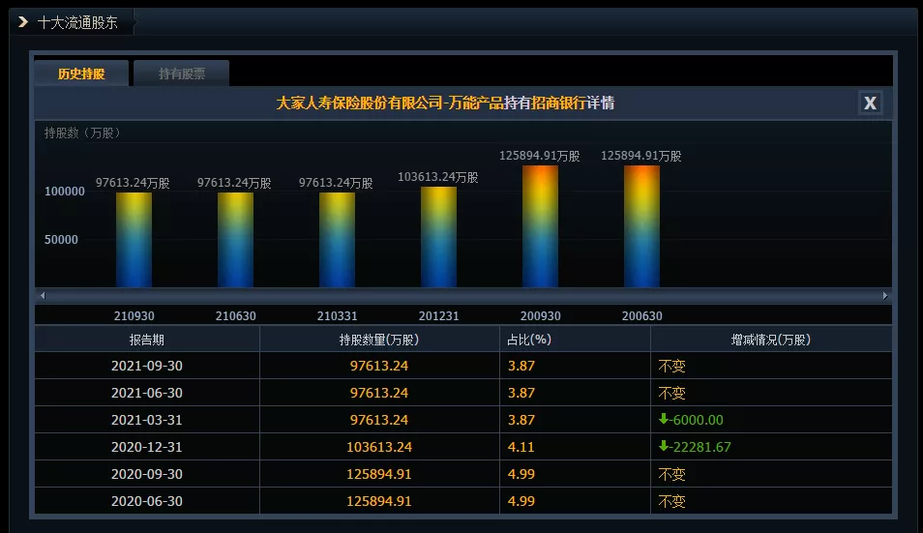Click the green down arrow beside -6000.00
The height and width of the screenshot is (533, 923).
[664, 418]
